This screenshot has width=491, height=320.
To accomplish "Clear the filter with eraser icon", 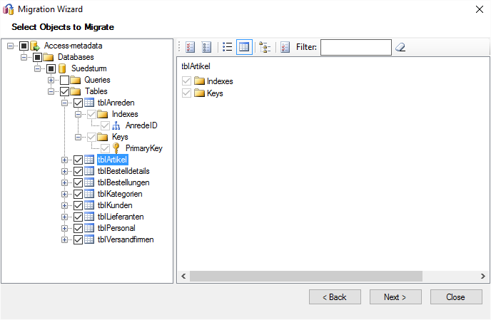I will 400,47.
